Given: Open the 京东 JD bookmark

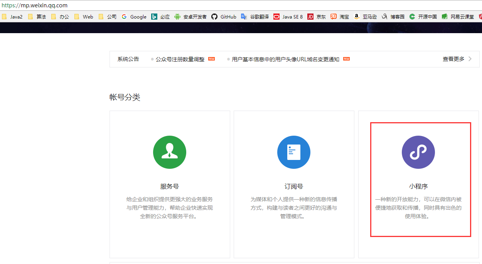Looking at the screenshot, I should [x=317, y=17].
